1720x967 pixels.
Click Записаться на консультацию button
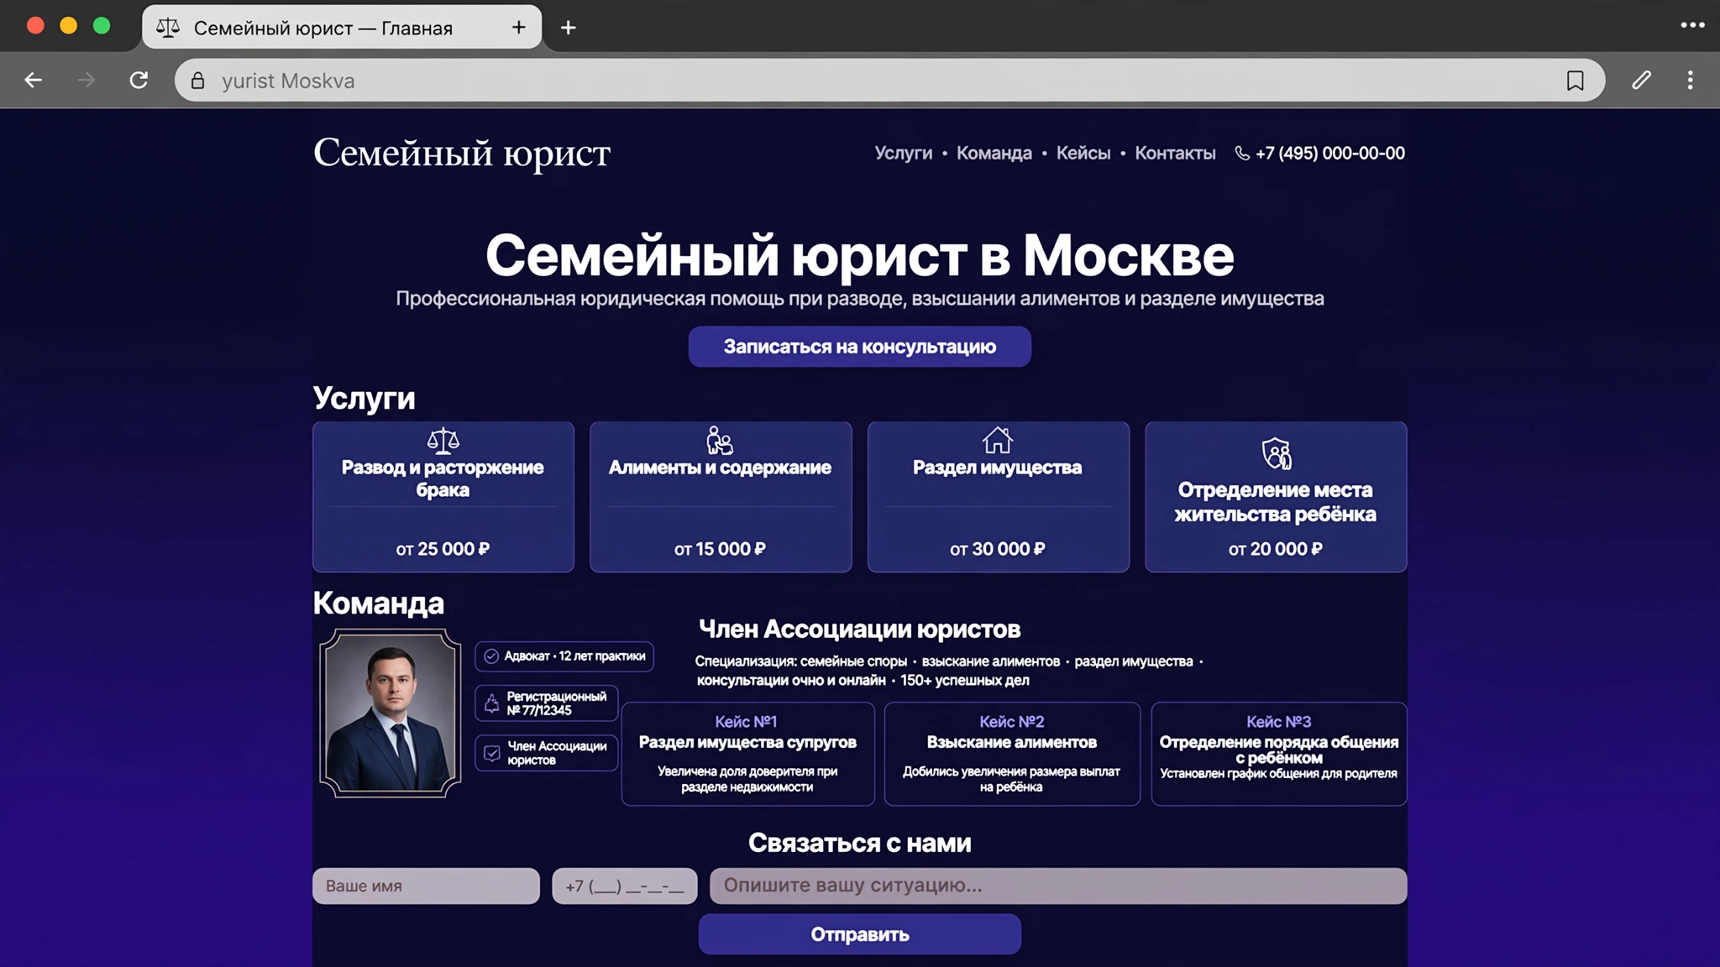(x=859, y=347)
